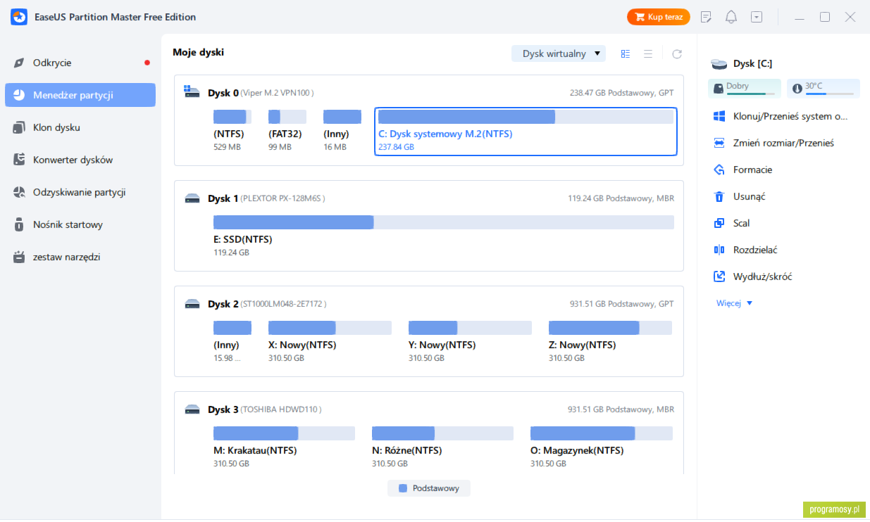The image size is (870, 522).
Task: Open the title bar dropdown menu icon
Action: pyautogui.click(x=757, y=17)
